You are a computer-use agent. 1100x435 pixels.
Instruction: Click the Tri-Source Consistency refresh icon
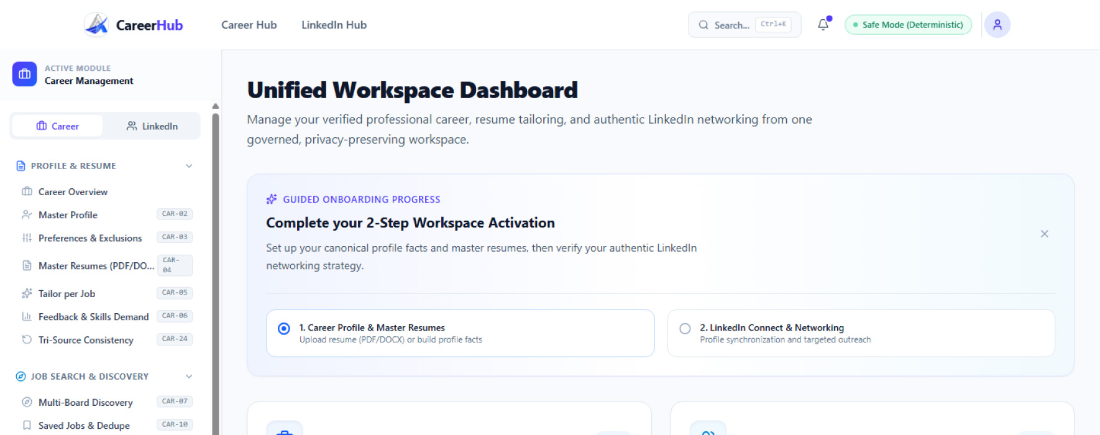[27, 340]
